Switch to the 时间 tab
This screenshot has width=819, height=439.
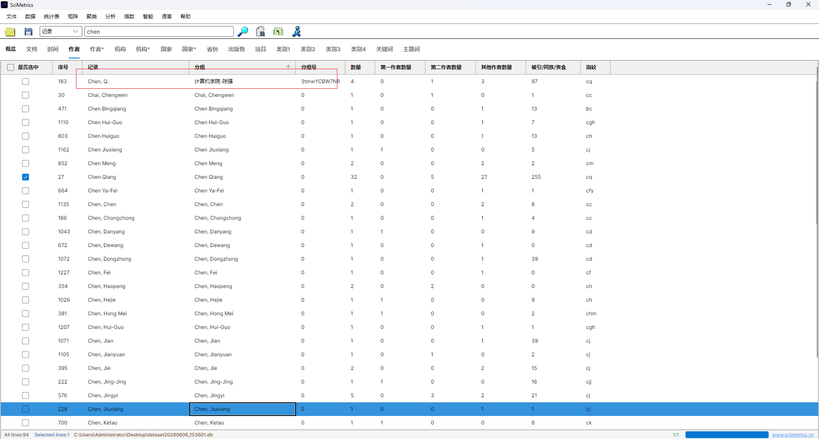(53, 49)
